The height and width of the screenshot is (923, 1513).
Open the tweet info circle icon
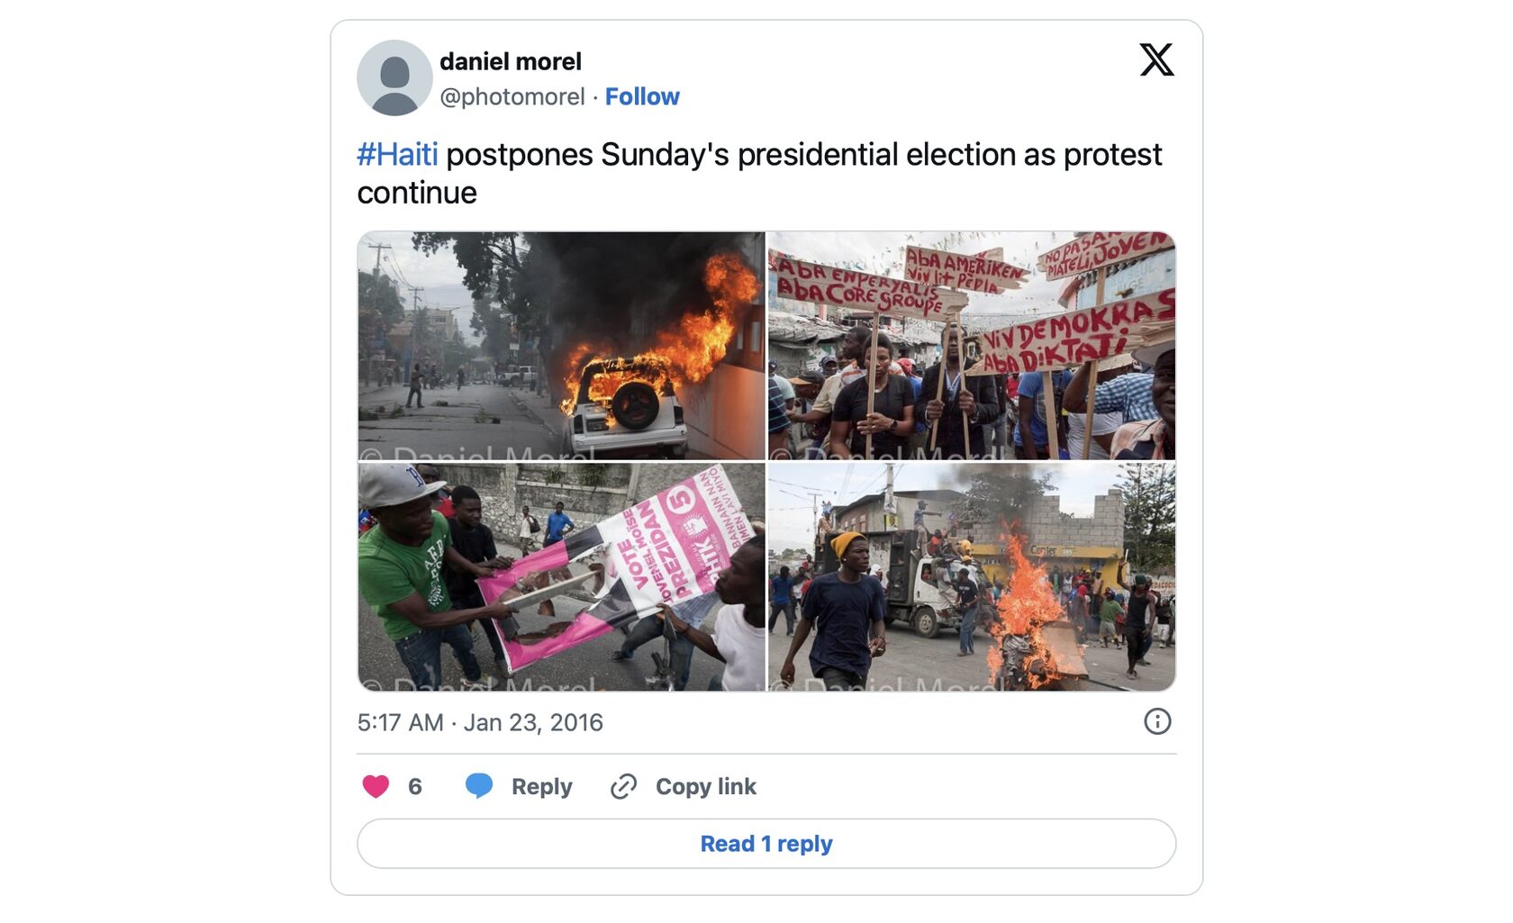(x=1157, y=721)
